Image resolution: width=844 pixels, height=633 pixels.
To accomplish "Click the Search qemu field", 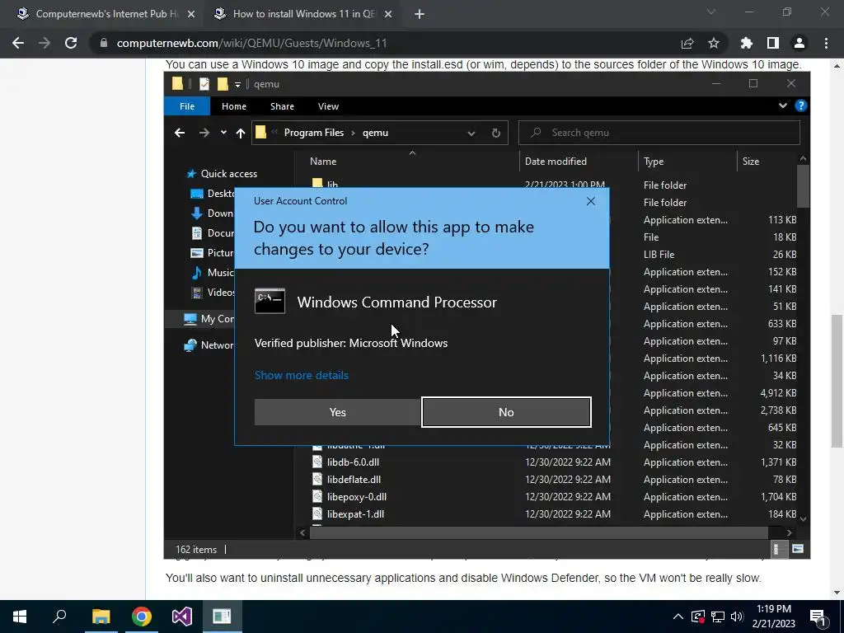I will pyautogui.click(x=659, y=133).
